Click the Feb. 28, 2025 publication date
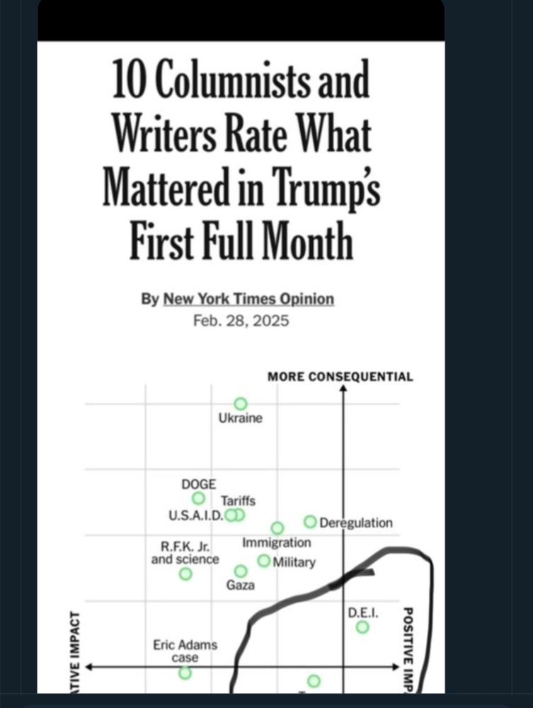 pyautogui.click(x=241, y=321)
